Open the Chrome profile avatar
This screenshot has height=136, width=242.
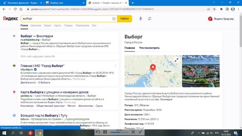233,9
